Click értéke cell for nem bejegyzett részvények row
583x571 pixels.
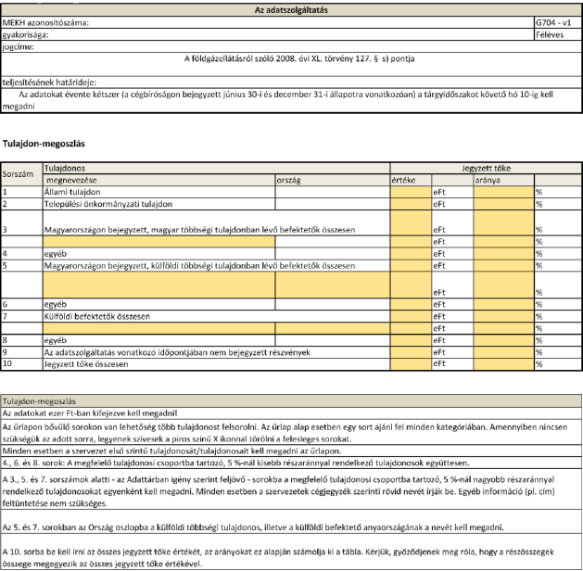[x=411, y=352]
